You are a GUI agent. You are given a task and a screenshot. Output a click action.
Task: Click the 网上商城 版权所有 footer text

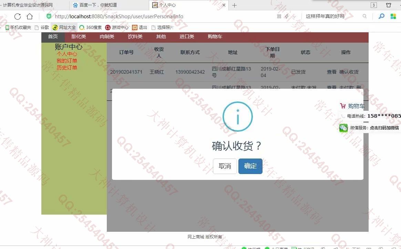click(205, 237)
